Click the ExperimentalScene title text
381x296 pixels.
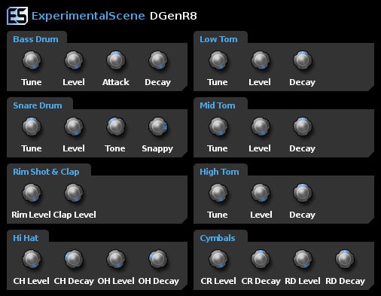click(x=88, y=16)
